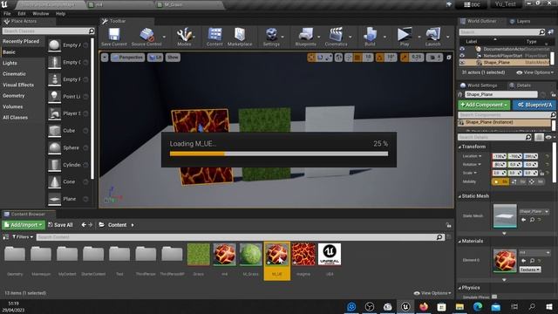Open File menu
This screenshot has width=558, height=314.
click(7, 14)
